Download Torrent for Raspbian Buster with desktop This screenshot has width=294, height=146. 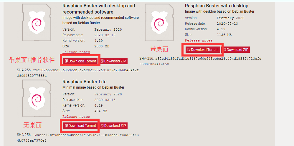(203, 50)
